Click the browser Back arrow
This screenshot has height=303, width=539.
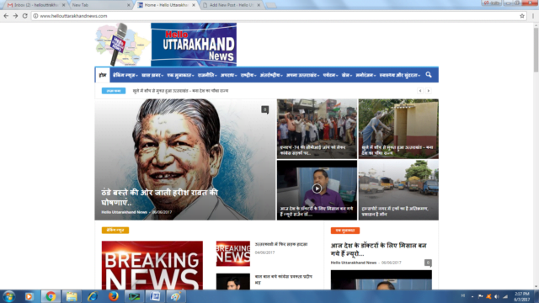tap(6, 16)
